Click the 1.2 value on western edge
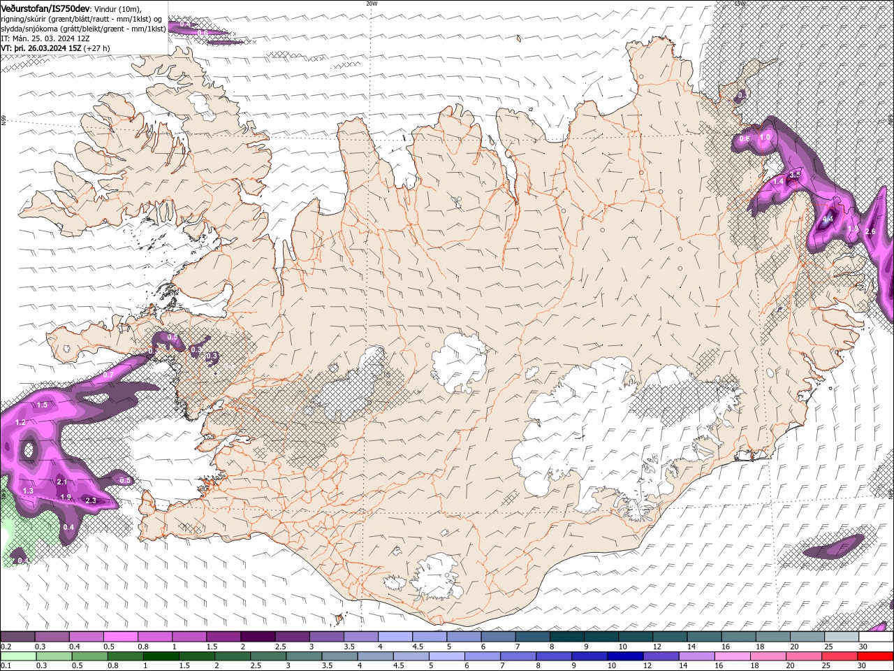This screenshot has width=894, height=671. (x=20, y=423)
